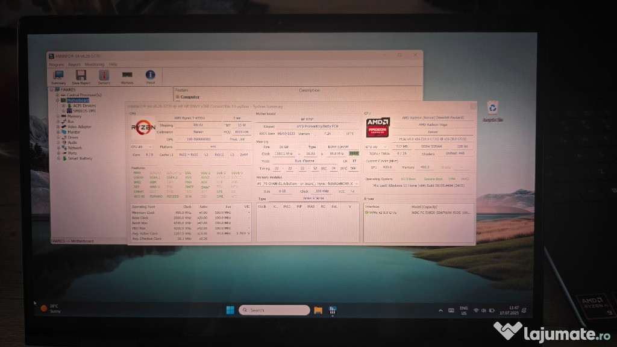Expand the Video Adapter node

tap(58, 127)
